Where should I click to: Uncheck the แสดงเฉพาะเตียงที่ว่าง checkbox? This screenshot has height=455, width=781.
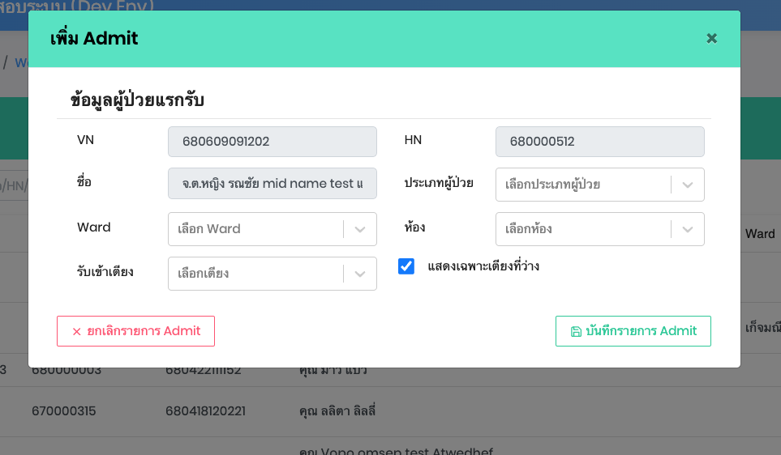pyautogui.click(x=406, y=266)
